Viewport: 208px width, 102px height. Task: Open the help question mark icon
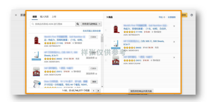pos(192,15)
